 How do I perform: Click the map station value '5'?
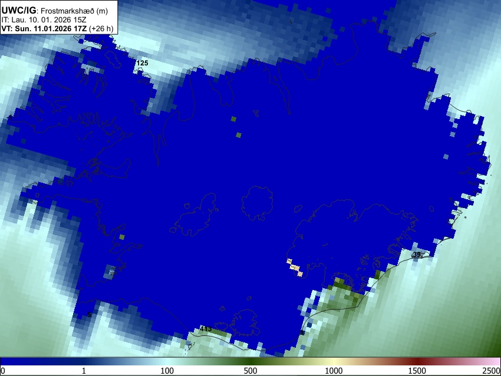(89, 315)
